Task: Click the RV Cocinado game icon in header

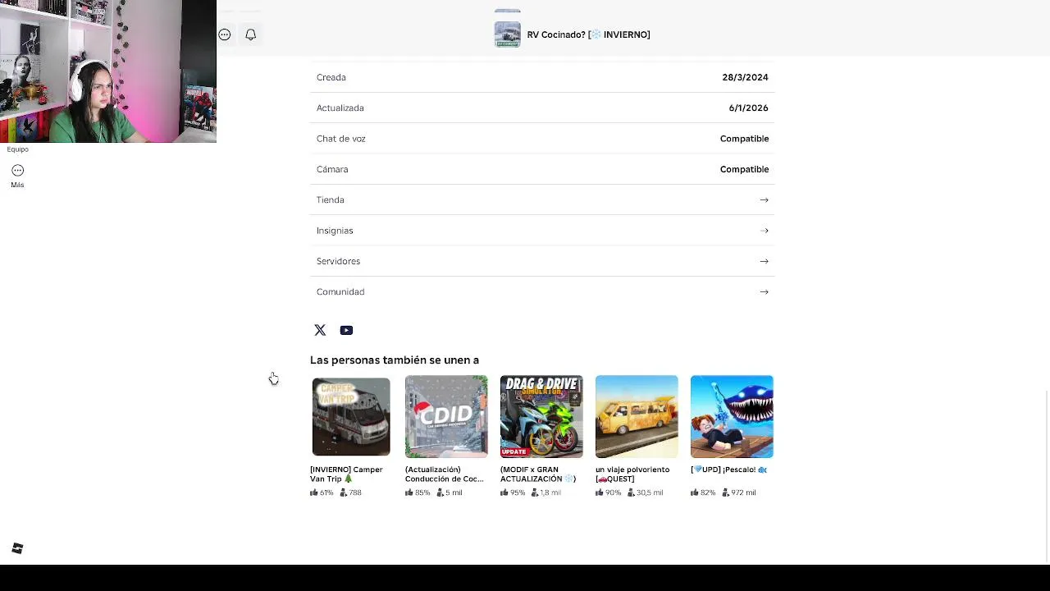Action: 508,34
